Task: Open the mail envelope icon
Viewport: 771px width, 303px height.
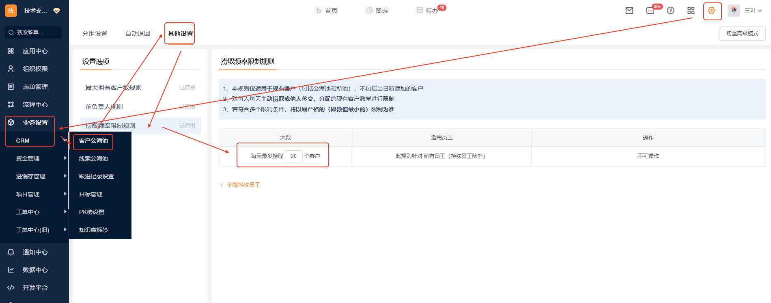Action: [629, 11]
